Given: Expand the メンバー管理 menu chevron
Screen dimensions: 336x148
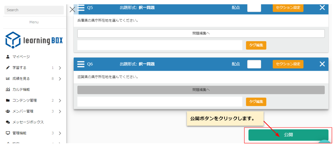Looking at the screenshot, I should 60,111.
